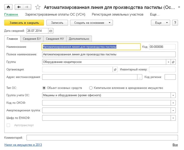Open Регистрация земельных участков section
This screenshot has height=150, width=184.
[x=117, y=14]
